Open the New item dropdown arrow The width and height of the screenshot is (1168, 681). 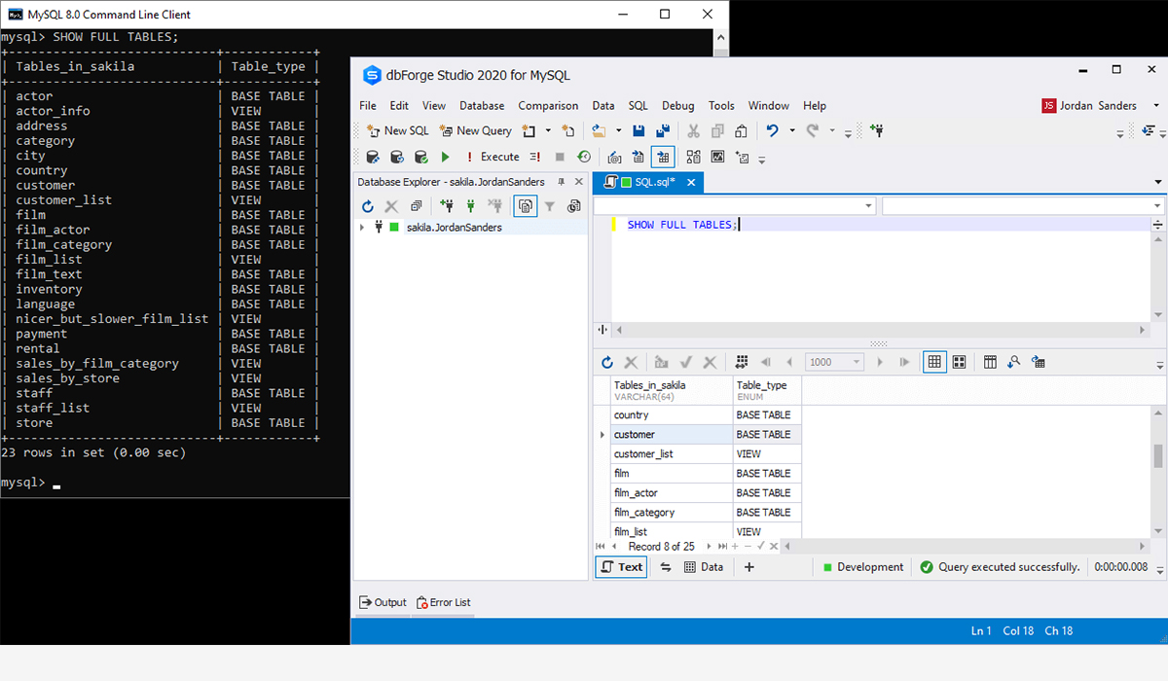click(x=548, y=130)
